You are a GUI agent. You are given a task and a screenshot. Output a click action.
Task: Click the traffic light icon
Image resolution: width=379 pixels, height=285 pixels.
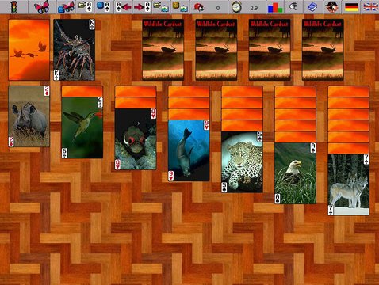(13, 7)
